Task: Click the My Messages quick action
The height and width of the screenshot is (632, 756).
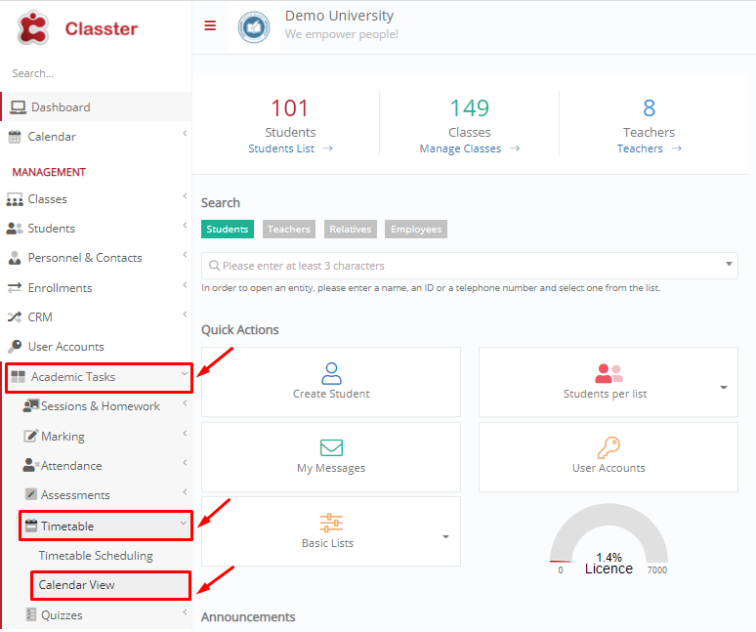Action: [x=331, y=457]
